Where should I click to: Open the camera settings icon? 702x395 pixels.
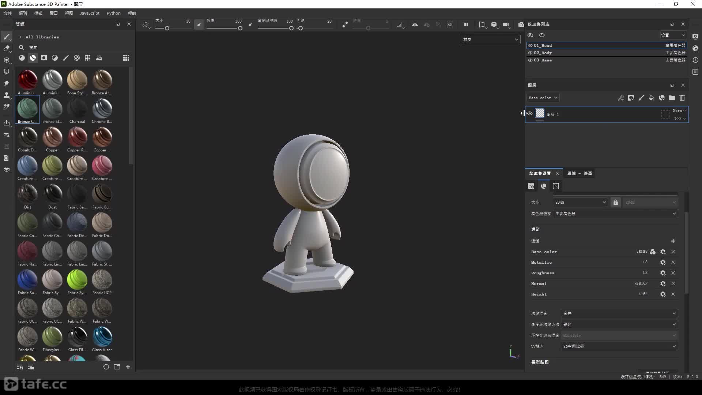(506, 25)
